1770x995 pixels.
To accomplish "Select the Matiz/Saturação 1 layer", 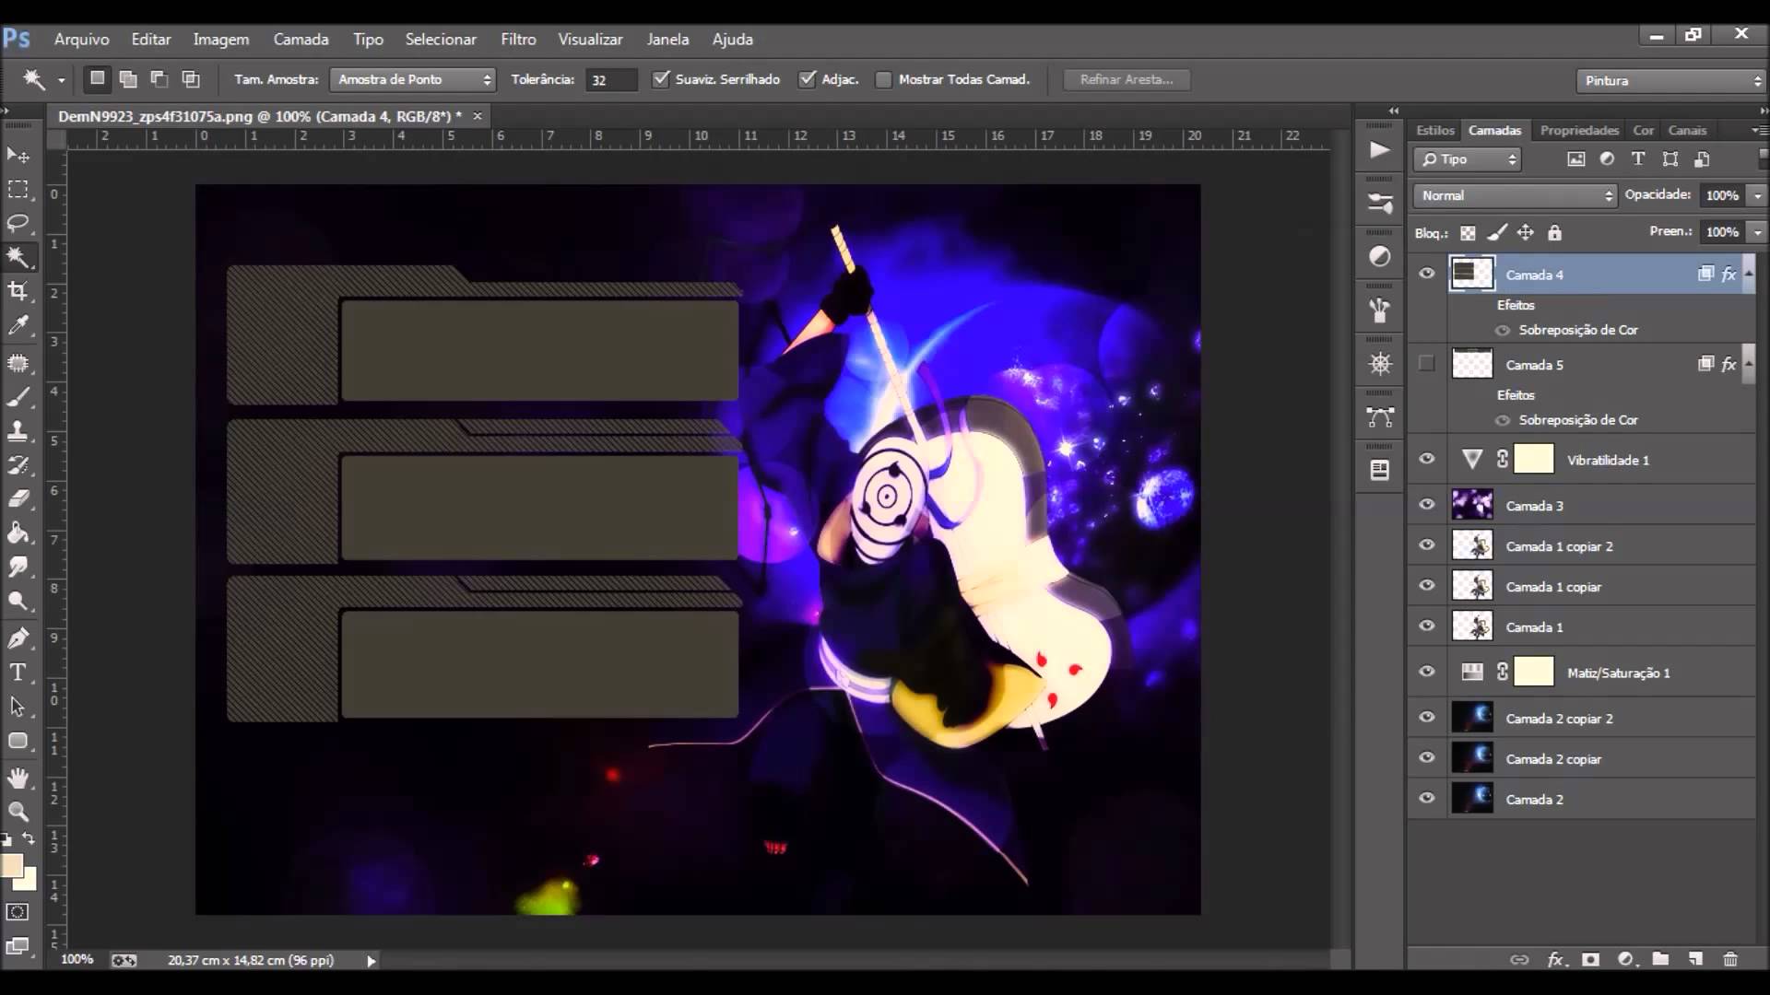I will tap(1620, 673).
